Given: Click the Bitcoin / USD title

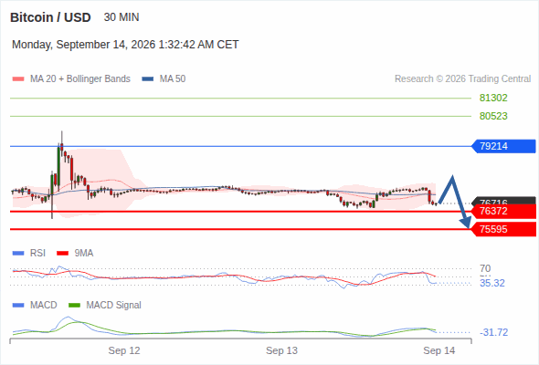Looking at the screenshot, I should click(x=50, y=17).
